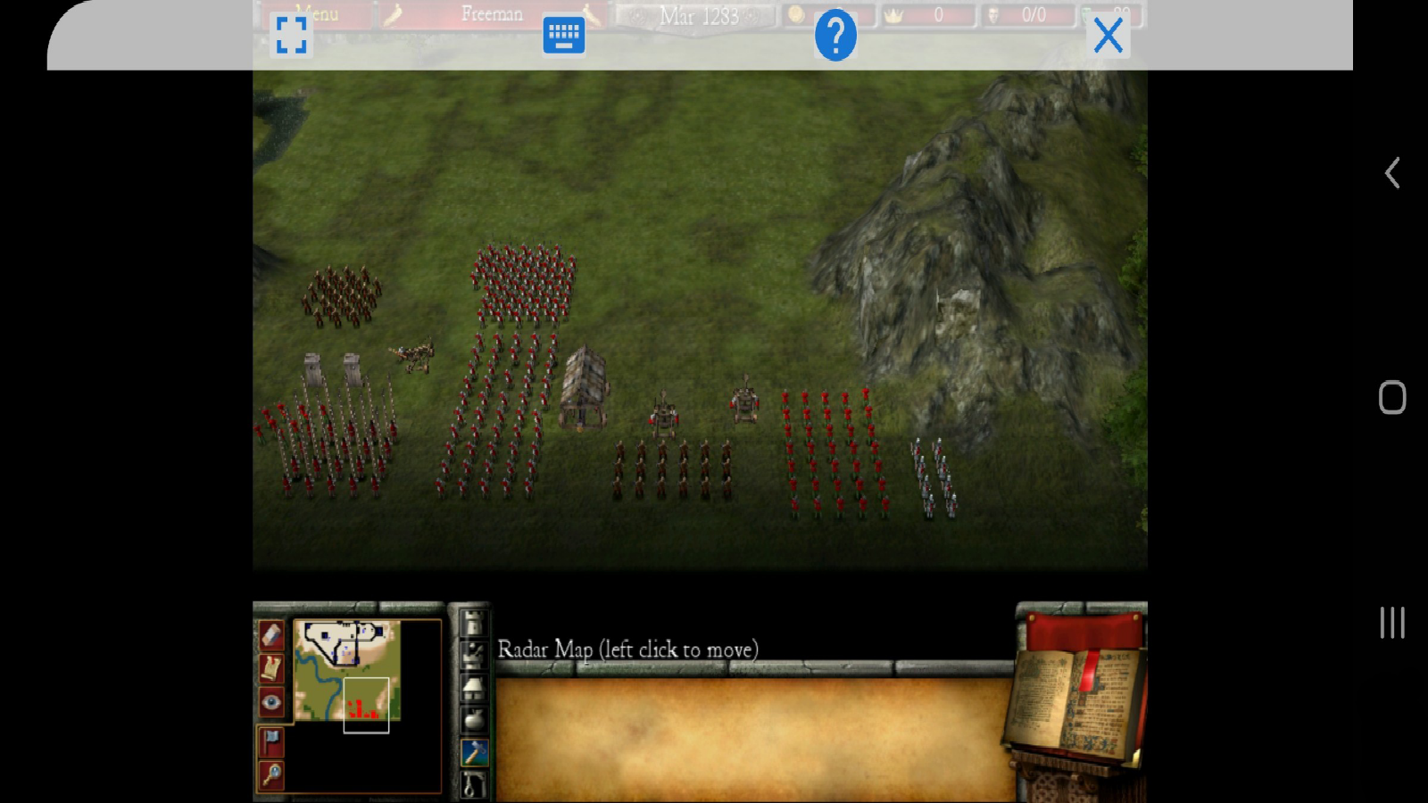Toggle the eye visibility icon
Viewport: 1428px width, 803px height.
tap(271, 701)
